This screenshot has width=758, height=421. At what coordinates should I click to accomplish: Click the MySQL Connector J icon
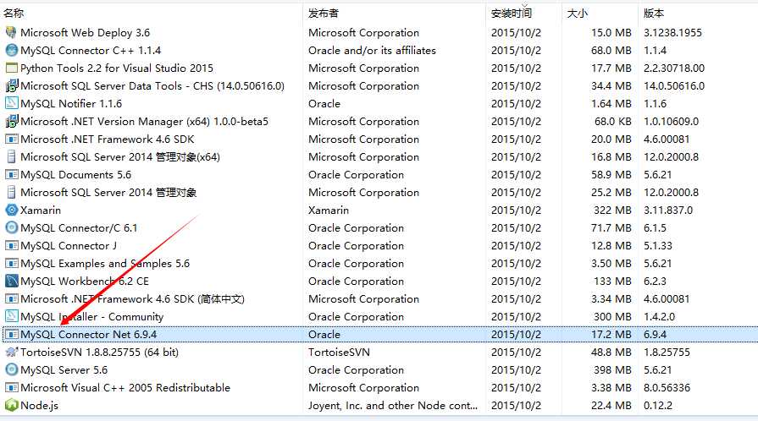(11, 246)
